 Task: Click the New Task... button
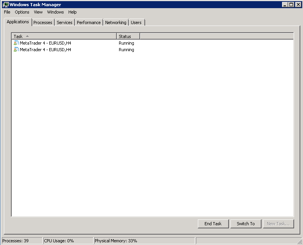coord(278,224)
